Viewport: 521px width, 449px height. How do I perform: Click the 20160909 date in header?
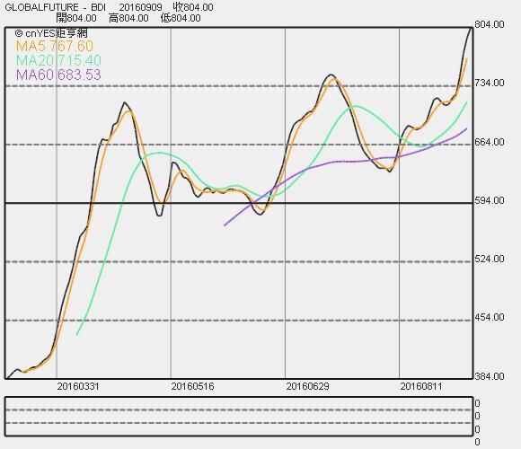(141, 7)
